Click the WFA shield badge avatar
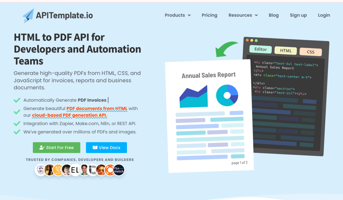Screen dimensions: 343x200 click(41, 170)
